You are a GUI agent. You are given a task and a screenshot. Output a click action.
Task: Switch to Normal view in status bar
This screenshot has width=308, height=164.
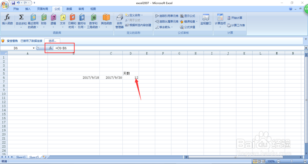point(255,161)
